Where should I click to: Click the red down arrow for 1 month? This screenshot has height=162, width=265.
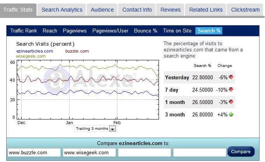pyautogui.click(x=231, y=102)
